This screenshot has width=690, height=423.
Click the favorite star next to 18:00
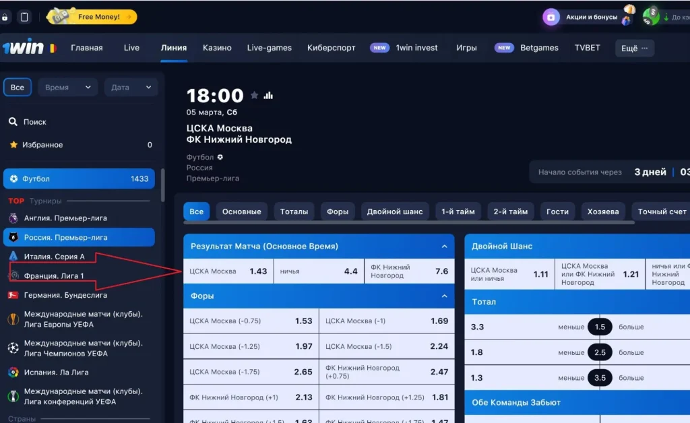coord(254,96)
